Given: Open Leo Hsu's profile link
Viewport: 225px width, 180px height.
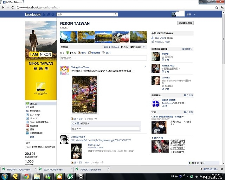Looking at the screenshot, I should coord(166,77).
